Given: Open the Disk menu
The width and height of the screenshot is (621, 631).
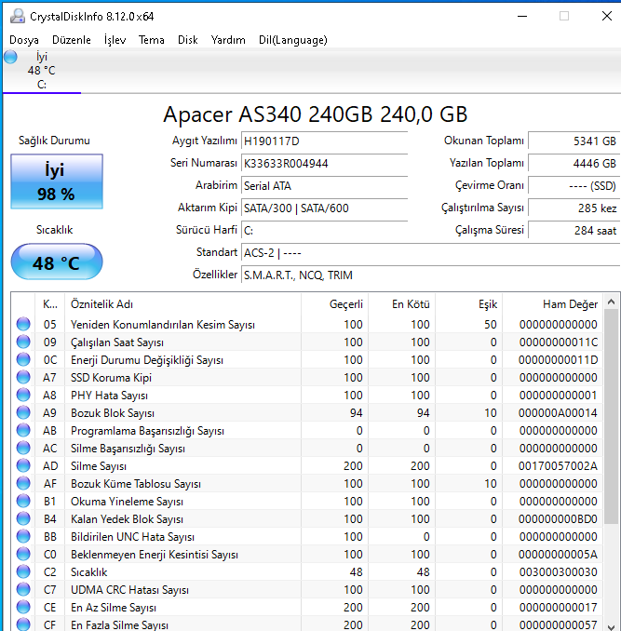Looking at the screenshot, I should click(x=188, y=40).
